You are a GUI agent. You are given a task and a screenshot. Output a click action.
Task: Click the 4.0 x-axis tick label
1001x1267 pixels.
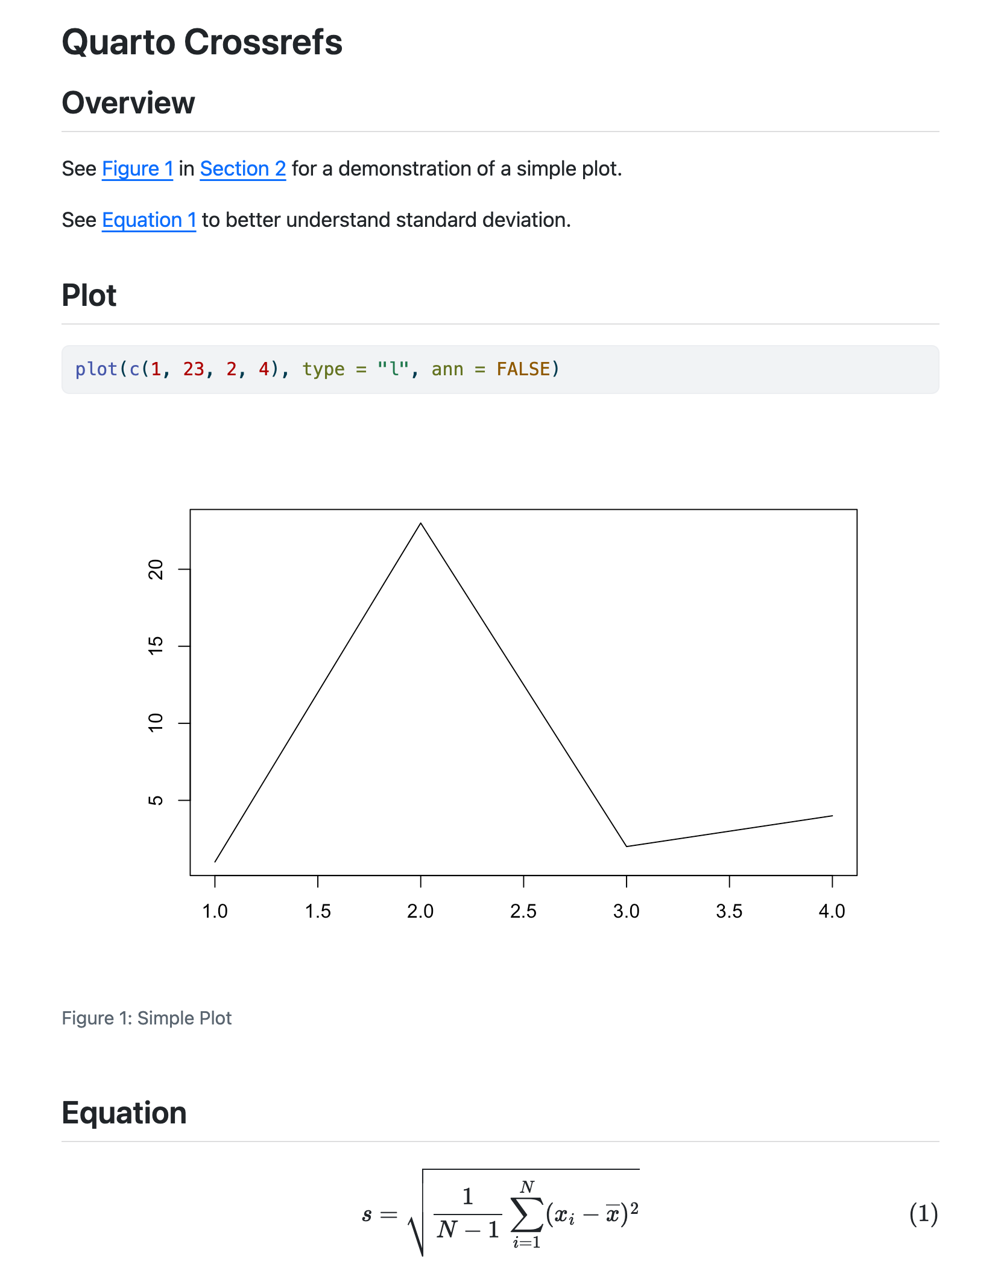pyautogui.click(x=832, y=911)
